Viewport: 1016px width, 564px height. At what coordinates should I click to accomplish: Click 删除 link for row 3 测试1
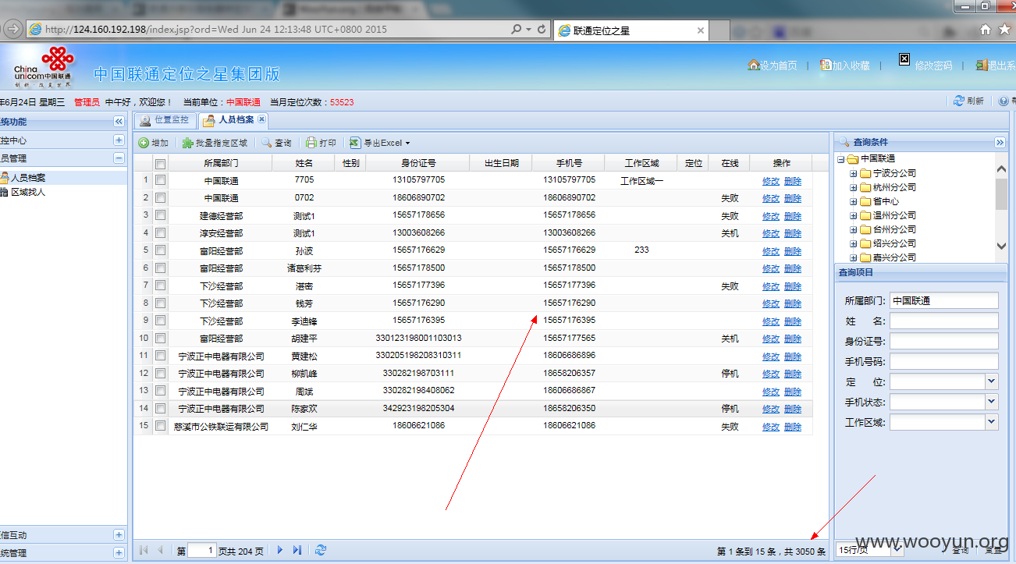pyautogui.click(x=793, y=216)
